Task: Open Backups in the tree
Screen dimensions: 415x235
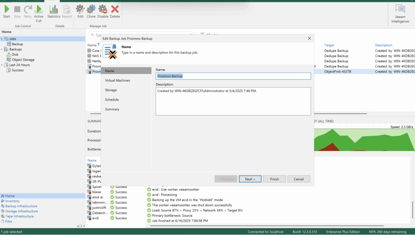Action: (x=15, y=49)
